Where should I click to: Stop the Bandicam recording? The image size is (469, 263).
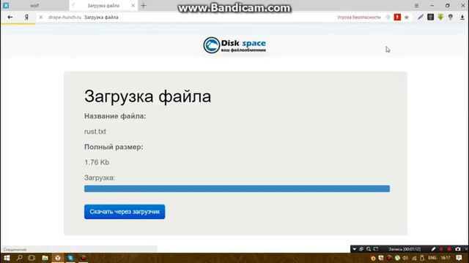(449, 249)
